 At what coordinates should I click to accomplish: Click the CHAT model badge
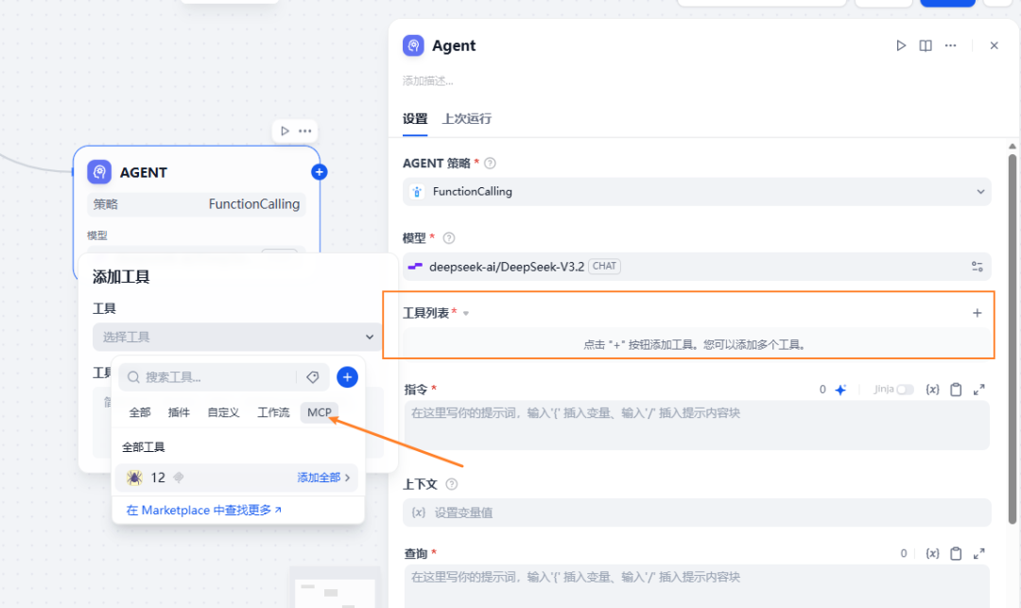[604, 267]
